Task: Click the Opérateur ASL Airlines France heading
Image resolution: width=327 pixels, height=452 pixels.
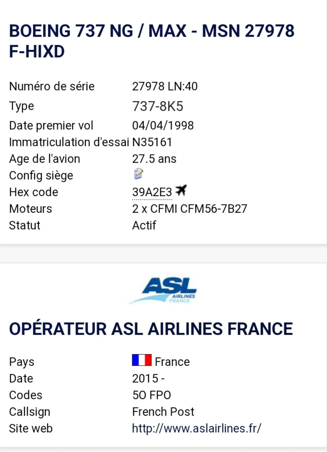Action: pyautogui.click(x=151, y=329)
